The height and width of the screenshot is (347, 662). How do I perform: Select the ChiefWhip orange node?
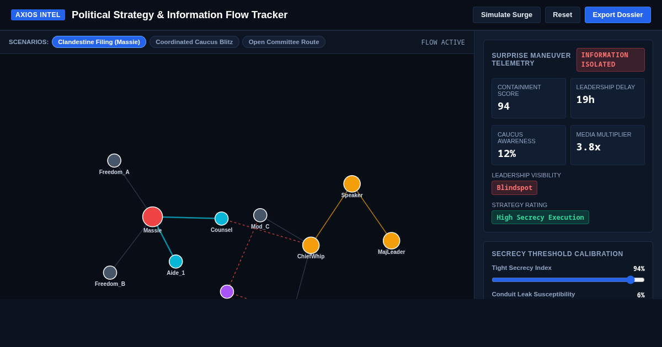[x=311, y=246]
